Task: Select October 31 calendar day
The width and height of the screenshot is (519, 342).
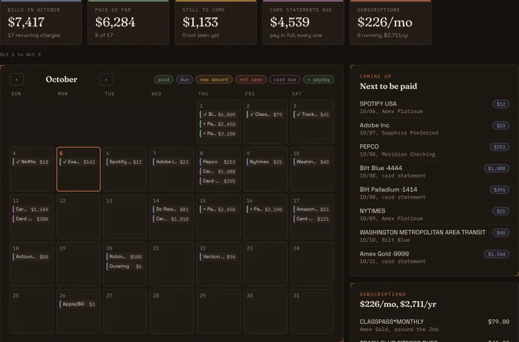Action: 312,311
